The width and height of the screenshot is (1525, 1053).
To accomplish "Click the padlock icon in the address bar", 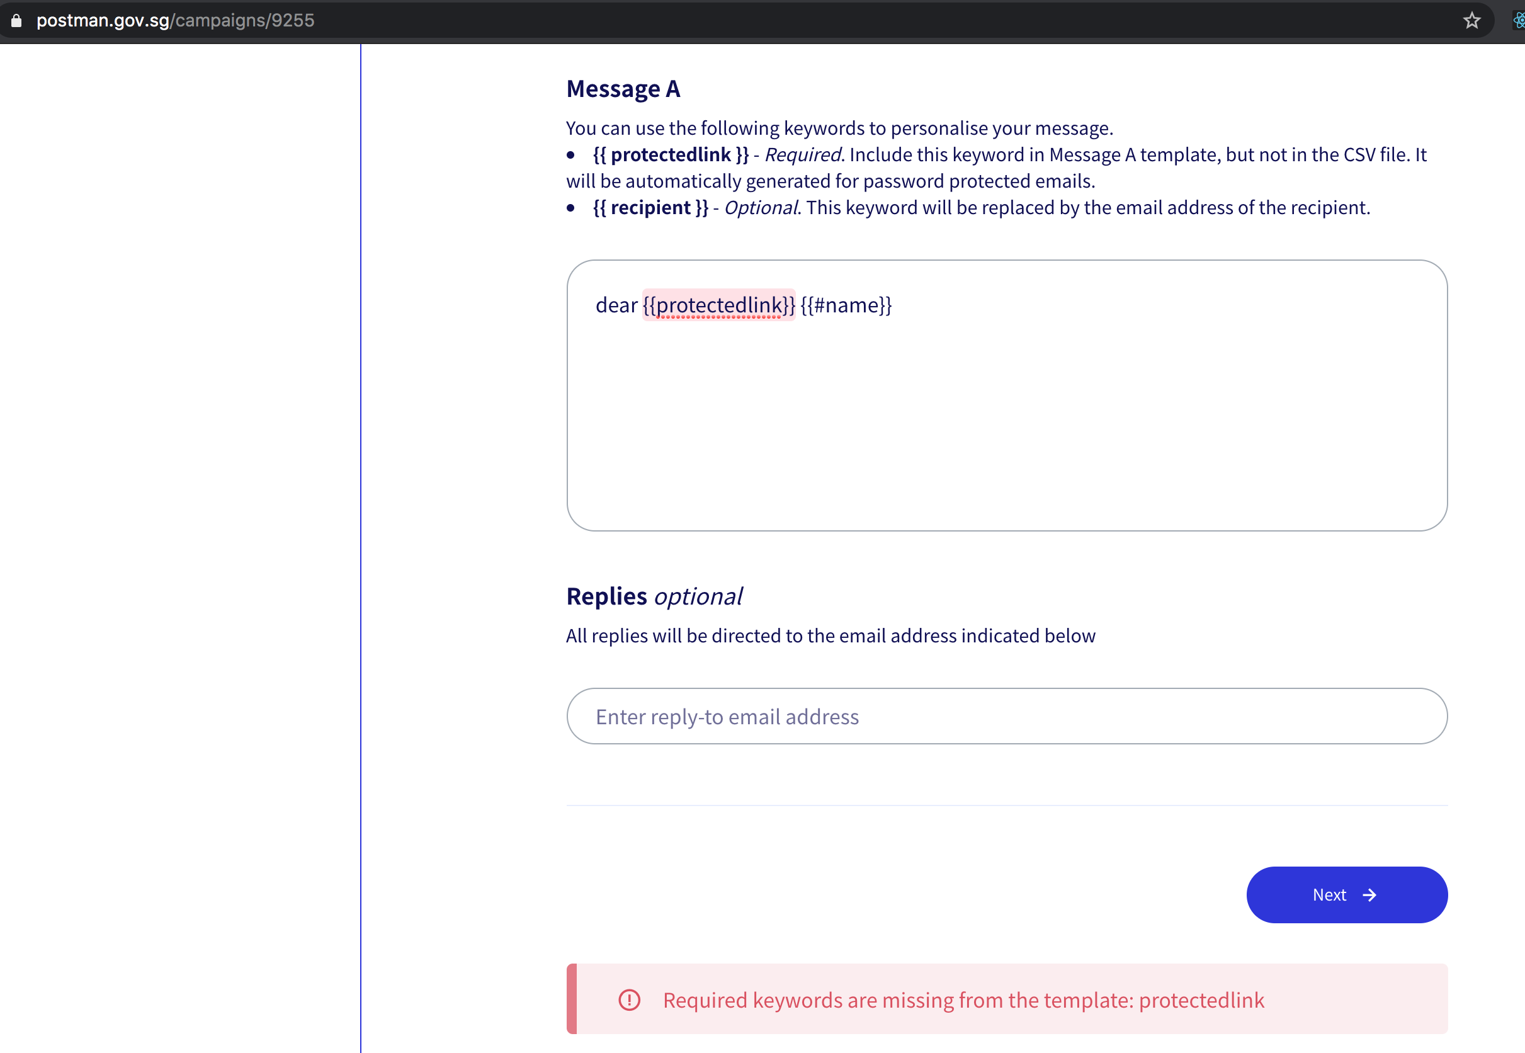I will click(16, 20).
